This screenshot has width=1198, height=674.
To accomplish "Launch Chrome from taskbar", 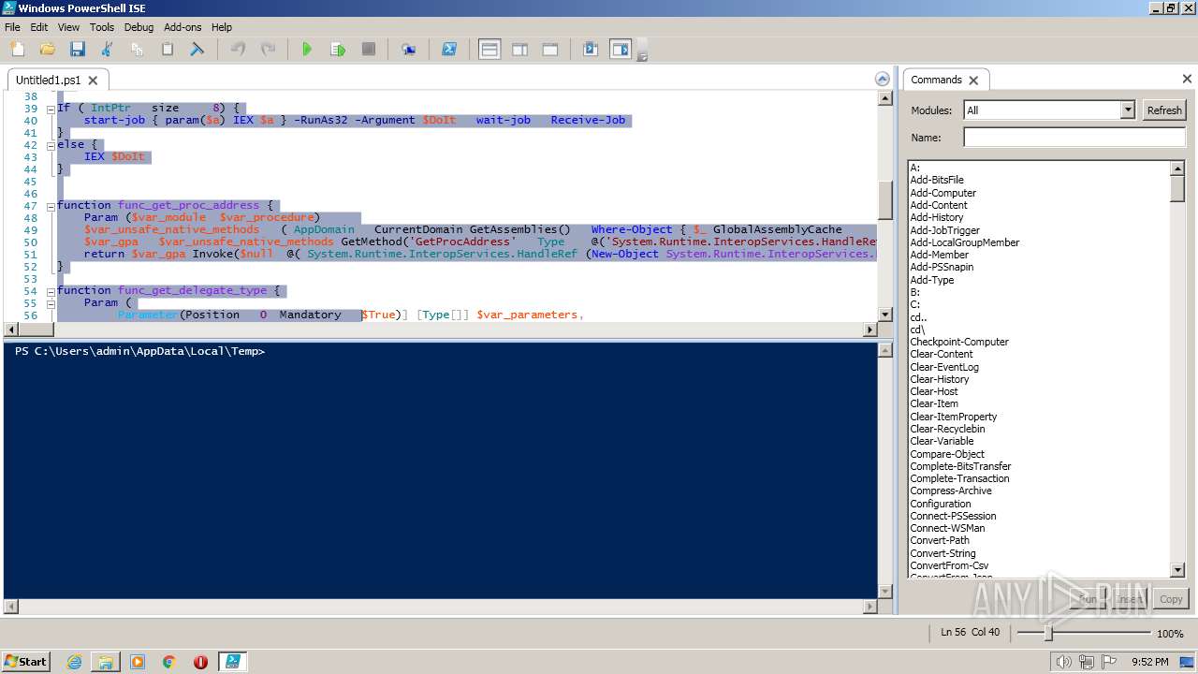I will tap(169, 662).
